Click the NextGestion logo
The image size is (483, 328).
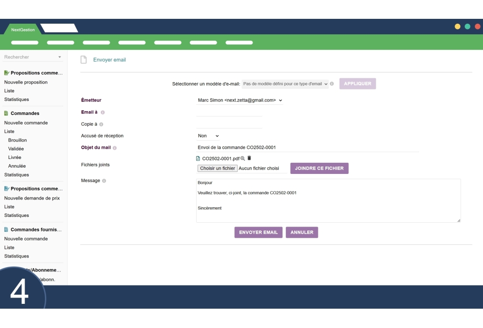coord(22,29)
